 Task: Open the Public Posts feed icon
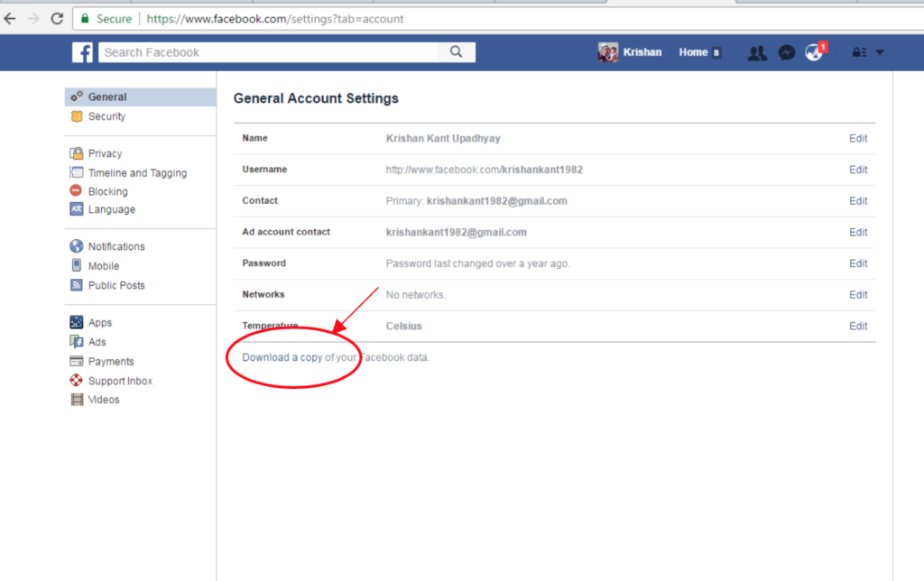[x=77, y=285]
